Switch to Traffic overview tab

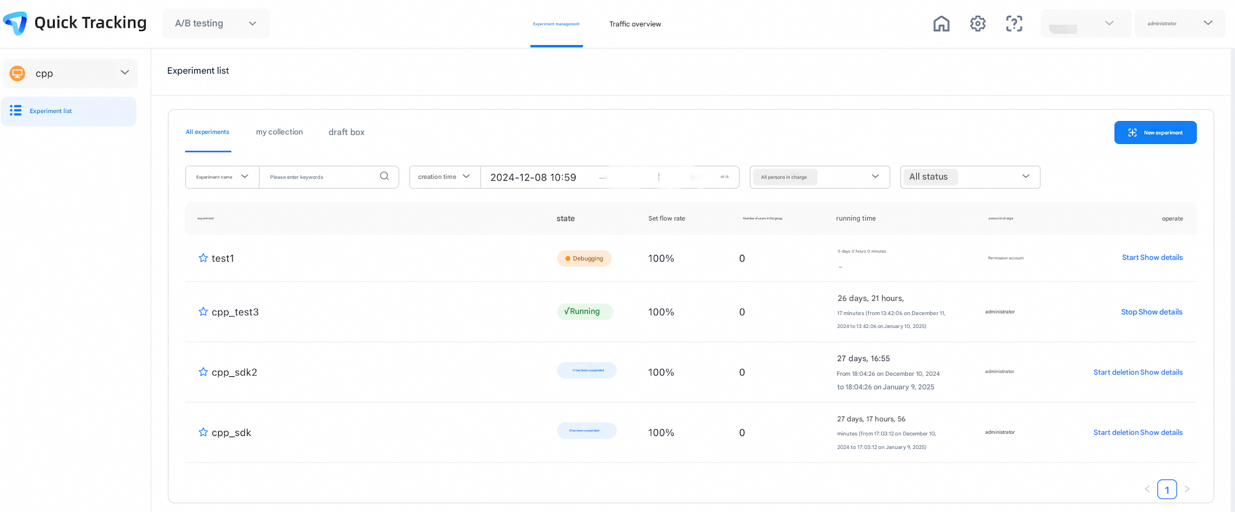635,24
